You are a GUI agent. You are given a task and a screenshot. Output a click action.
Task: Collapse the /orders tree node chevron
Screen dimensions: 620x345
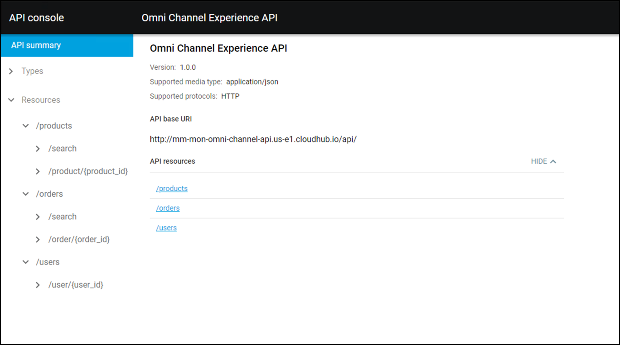coord(26,194)
